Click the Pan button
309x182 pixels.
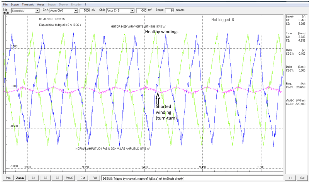(x=8, y=178)
